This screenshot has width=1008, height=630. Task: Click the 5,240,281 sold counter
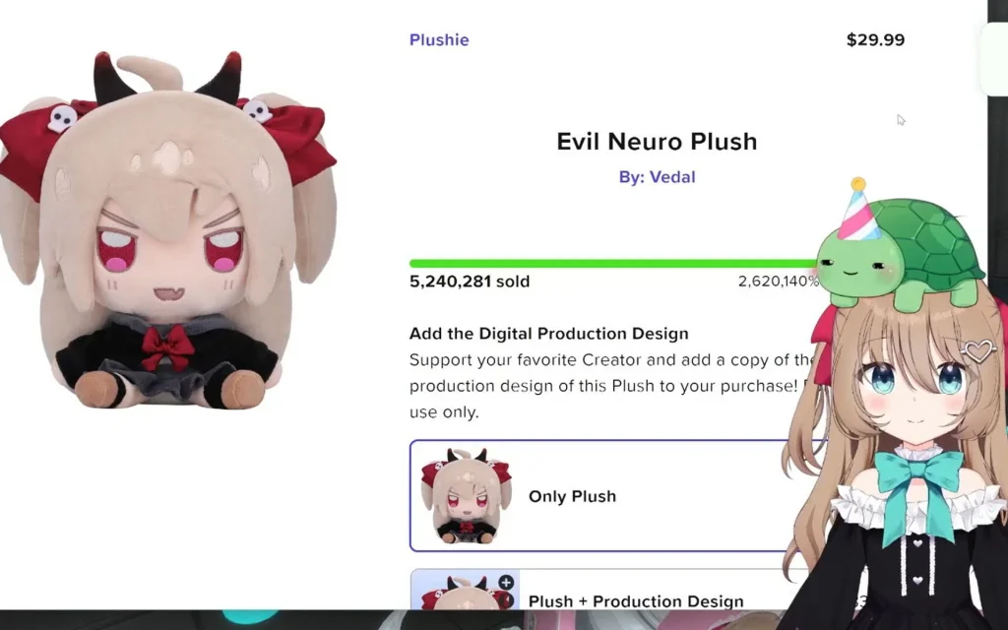[470, 282]
